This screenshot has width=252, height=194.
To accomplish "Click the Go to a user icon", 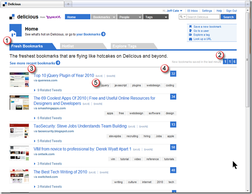I will [191, 31].
